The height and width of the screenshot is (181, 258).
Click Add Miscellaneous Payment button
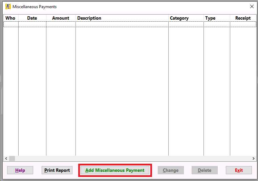point(115,170)
